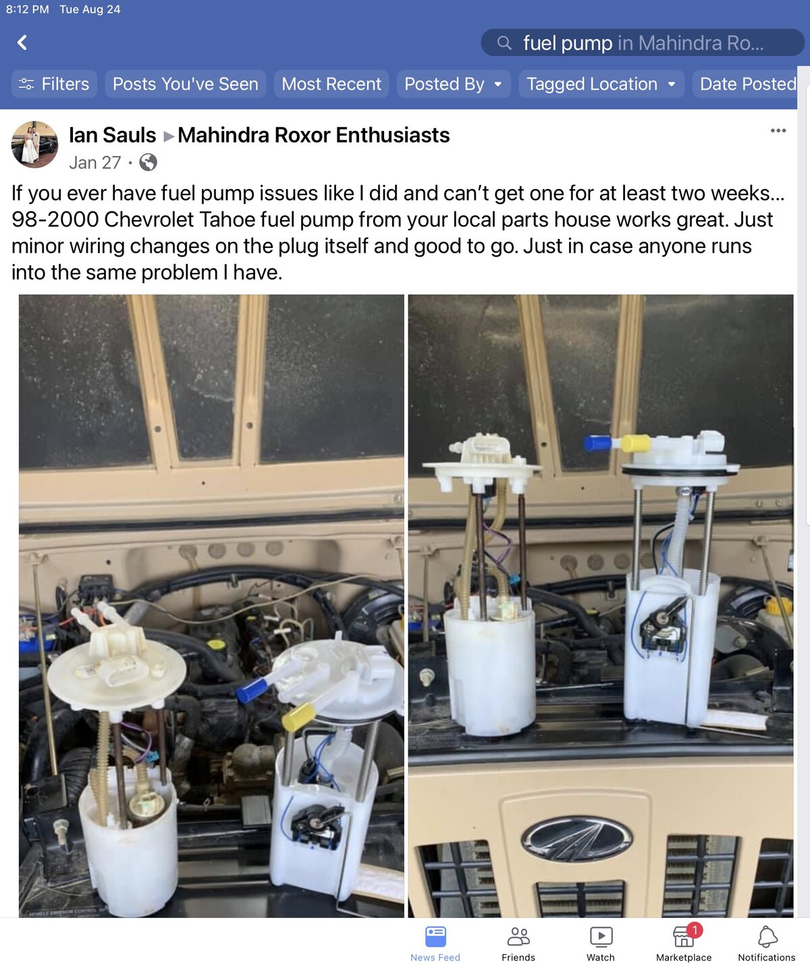The width and height of the screenshot is (810, 965).
Task: Open the Watch video icon
Action: click(601, 943)
